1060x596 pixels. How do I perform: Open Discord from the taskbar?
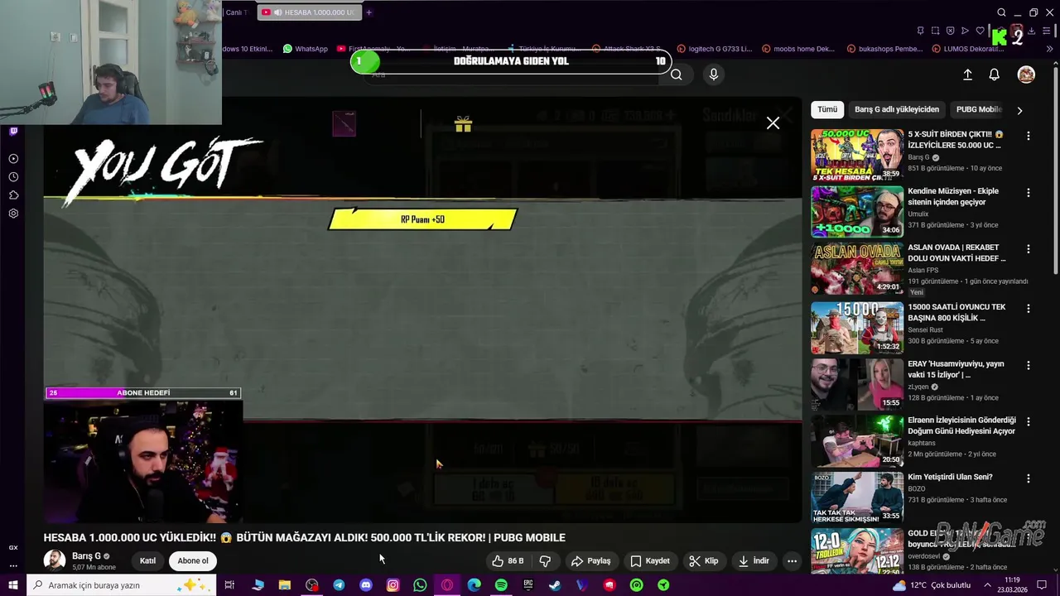pyautogui.click(x=366, y=585)
